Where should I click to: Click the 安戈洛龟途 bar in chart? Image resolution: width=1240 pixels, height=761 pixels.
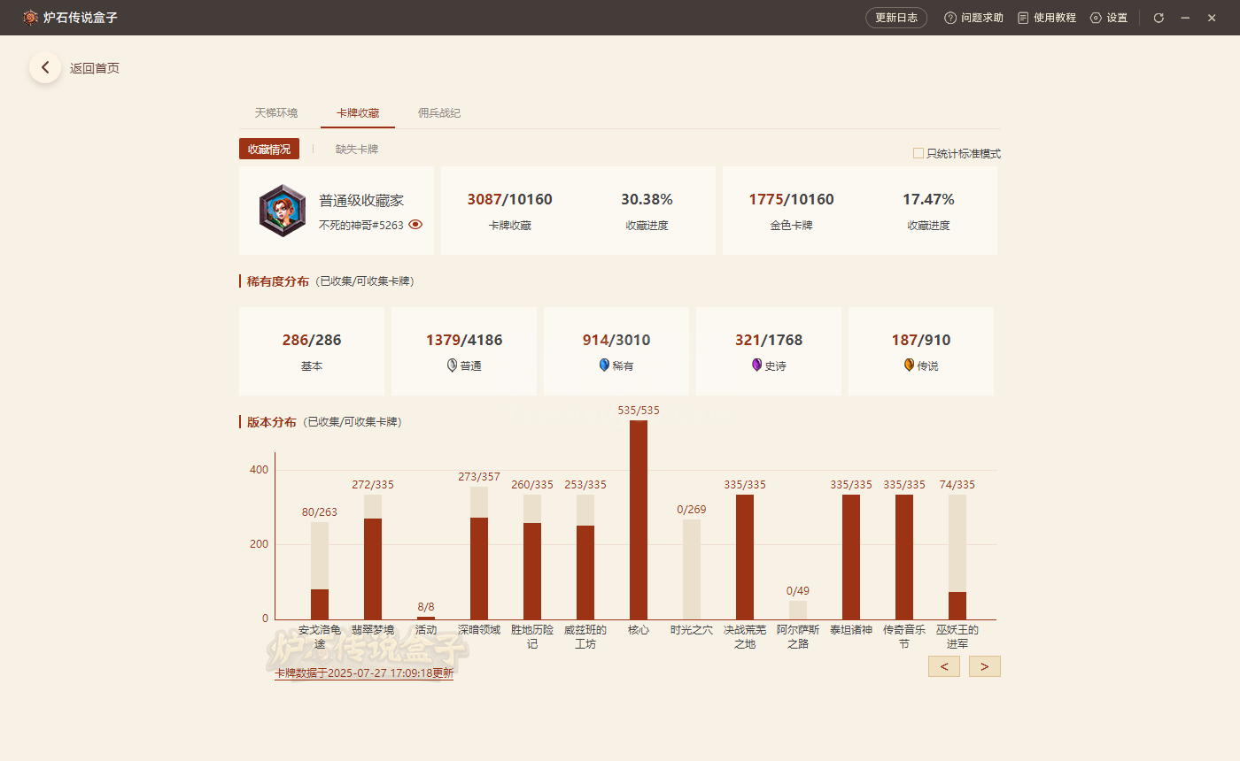tap(320, 571)
